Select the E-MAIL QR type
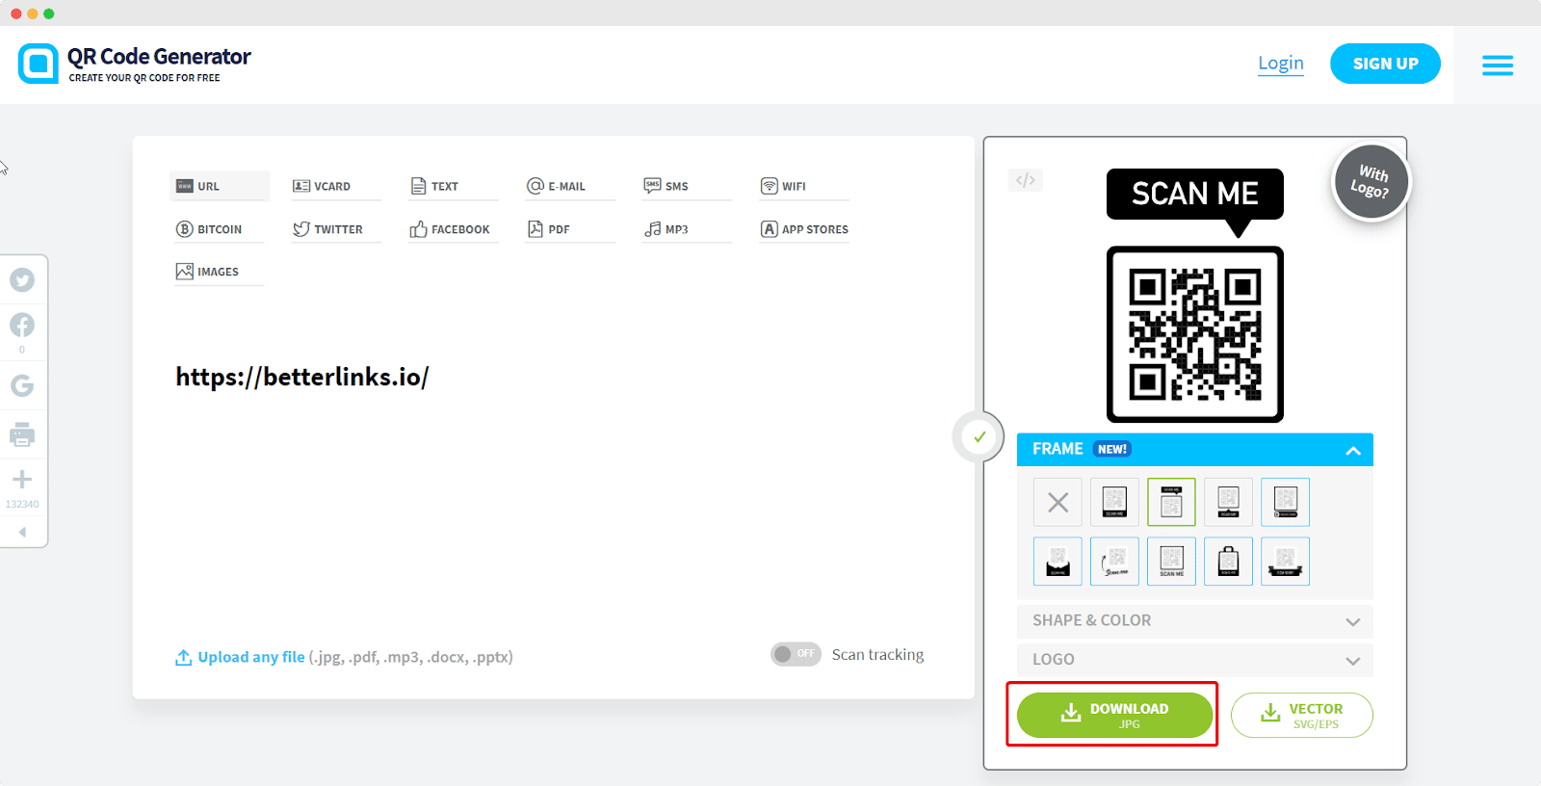Screen dimensions: 1541x786 point(569,186)
